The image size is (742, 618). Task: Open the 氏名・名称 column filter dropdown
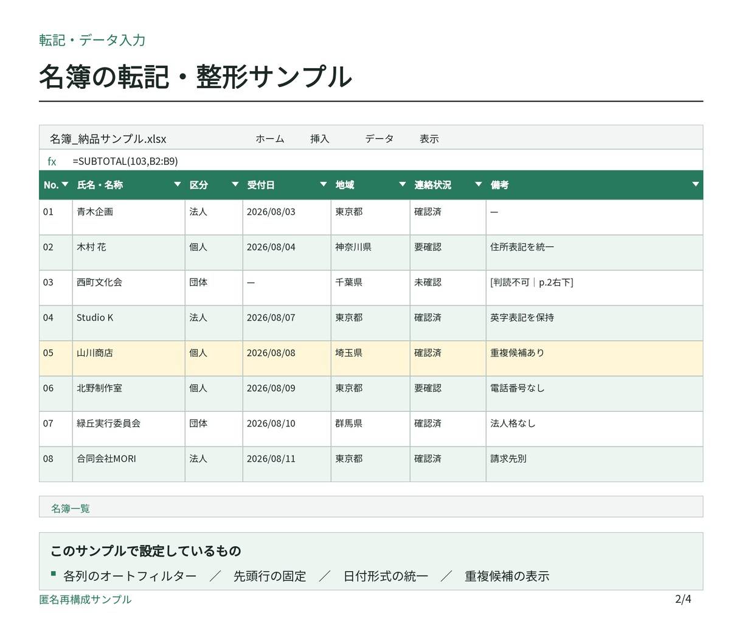pyautogui.click(x=178, y=184)
